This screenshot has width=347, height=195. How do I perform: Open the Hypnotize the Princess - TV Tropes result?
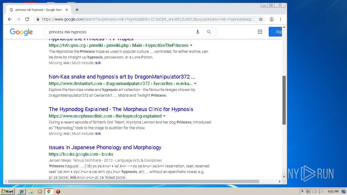click(x=91, y=39)
